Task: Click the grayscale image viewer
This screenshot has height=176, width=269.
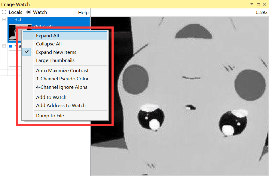Action: pyautogui.click(x=180, y=96)
